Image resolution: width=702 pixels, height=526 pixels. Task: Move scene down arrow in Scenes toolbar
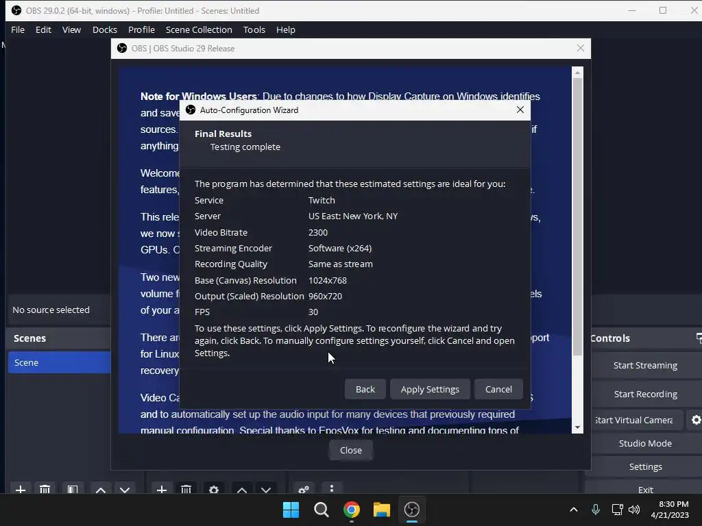(125, 489)
